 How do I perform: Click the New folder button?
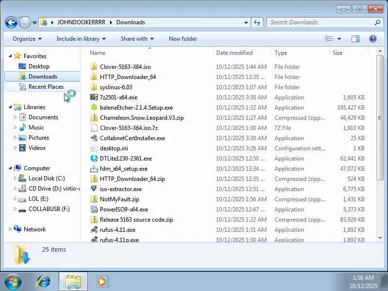click(183, 39)
